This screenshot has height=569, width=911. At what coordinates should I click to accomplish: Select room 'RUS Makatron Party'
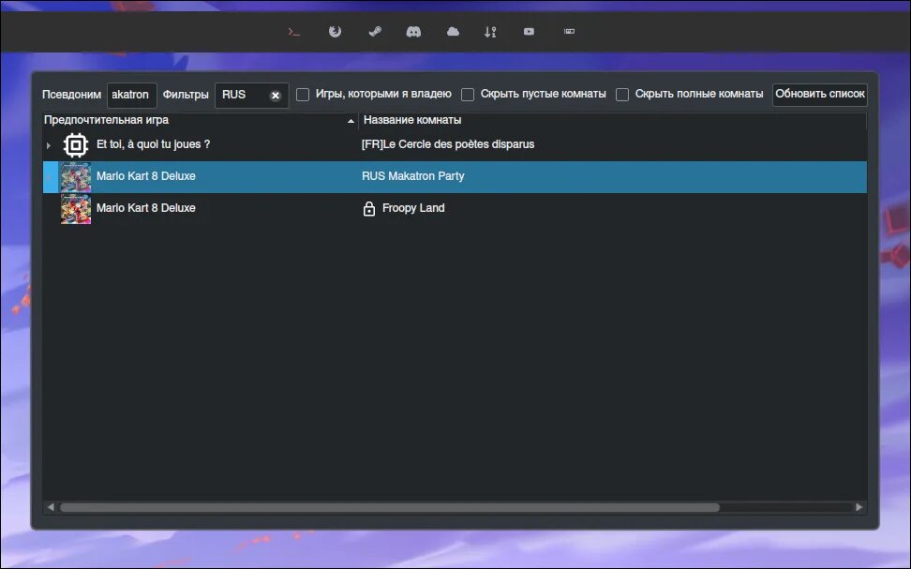pyautogui.click(x=413, y=176)
